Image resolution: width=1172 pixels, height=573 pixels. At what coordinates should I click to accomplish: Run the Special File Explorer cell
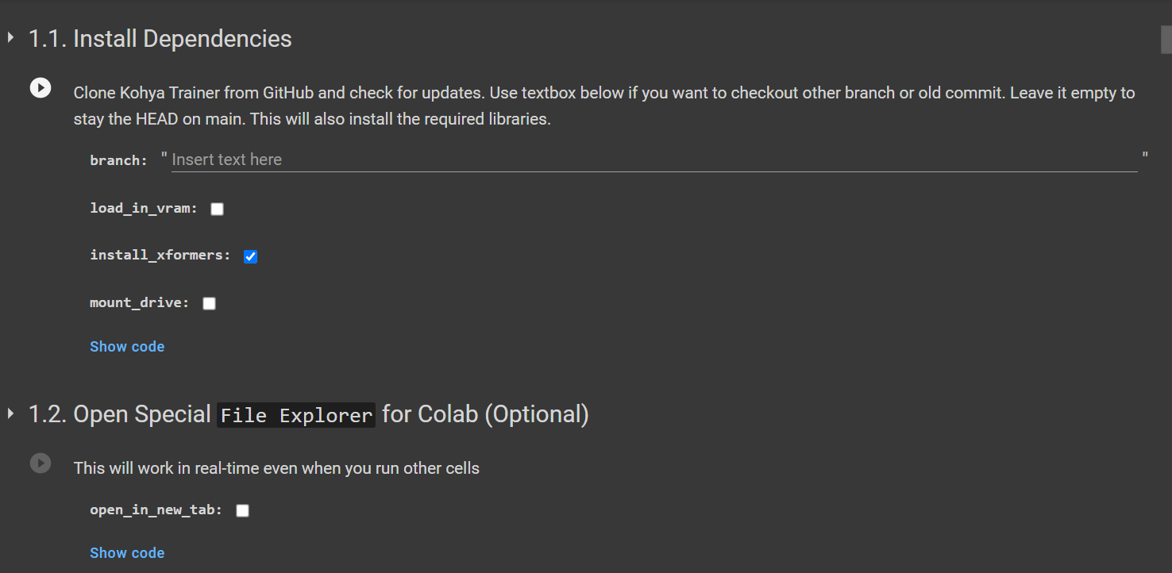[40, 463]
